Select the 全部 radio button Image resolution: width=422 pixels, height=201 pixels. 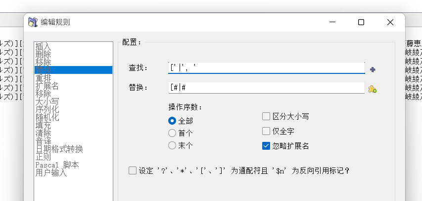coord(172,120)
